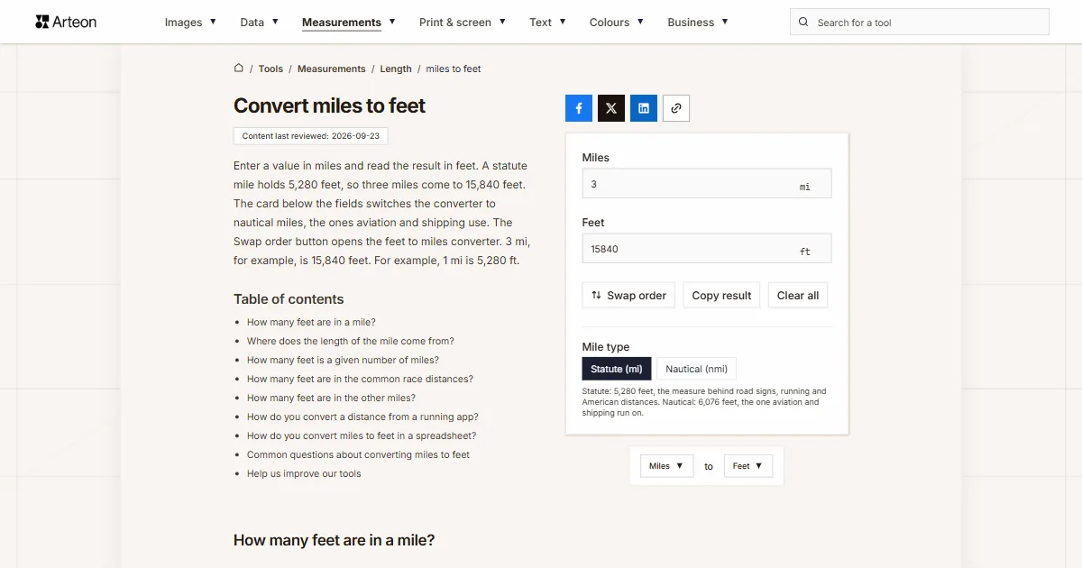Open 'How do you convert a distance from a running app?'
Viewport: 1082px width, 568px height.
pos(362,417)
